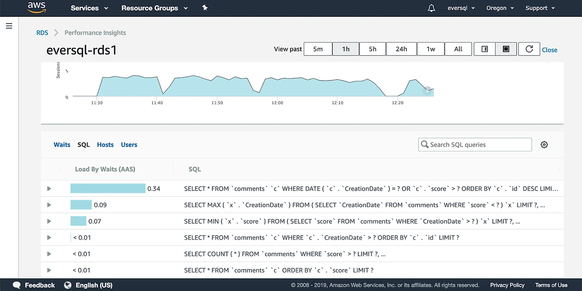
Task: Select the 24h time range
Action: [401, 49]
